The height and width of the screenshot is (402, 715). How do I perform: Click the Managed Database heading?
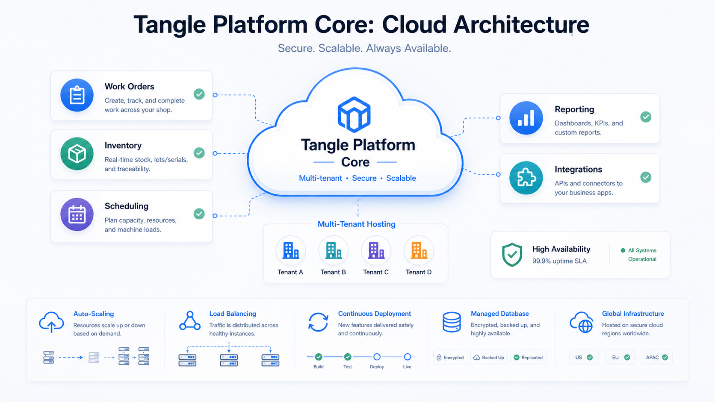click(500, 314)
